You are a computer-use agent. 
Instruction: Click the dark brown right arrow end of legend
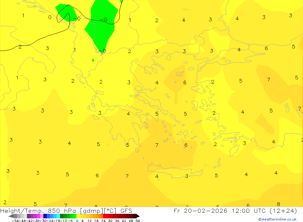point(138,216)
